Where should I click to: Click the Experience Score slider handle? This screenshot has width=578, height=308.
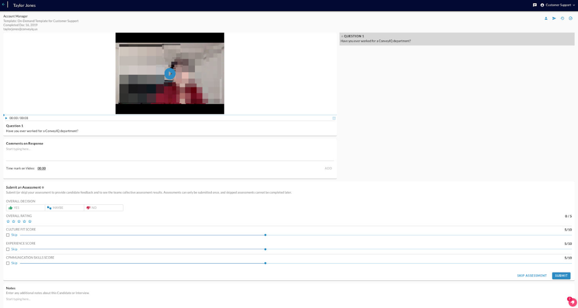click(265, 249)
